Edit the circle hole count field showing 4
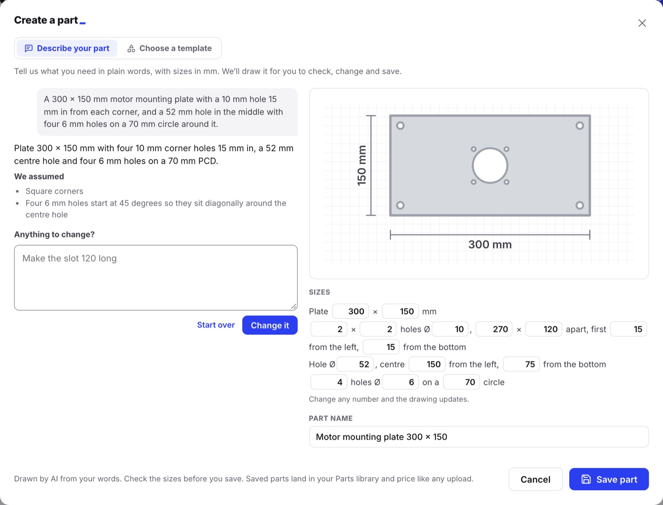 (x=329, y=382)
